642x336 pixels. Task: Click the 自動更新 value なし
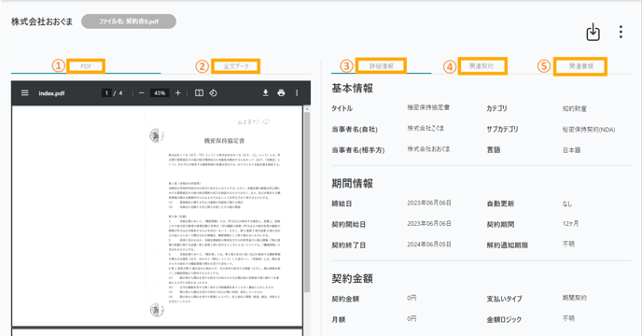click(567, 203)
